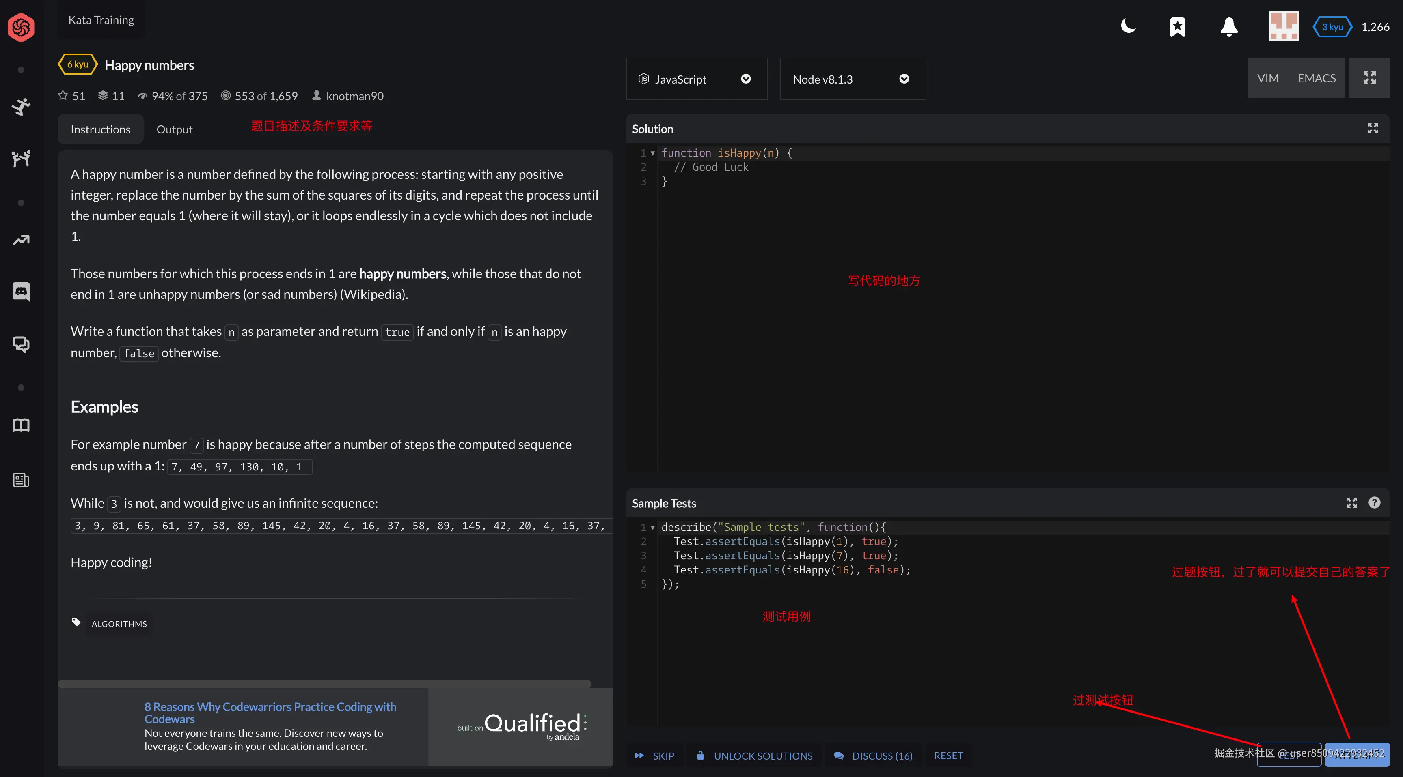Viewport: 1403px width, 777px height.
Task: Click the notifications bell icon
Action: 1229,27
